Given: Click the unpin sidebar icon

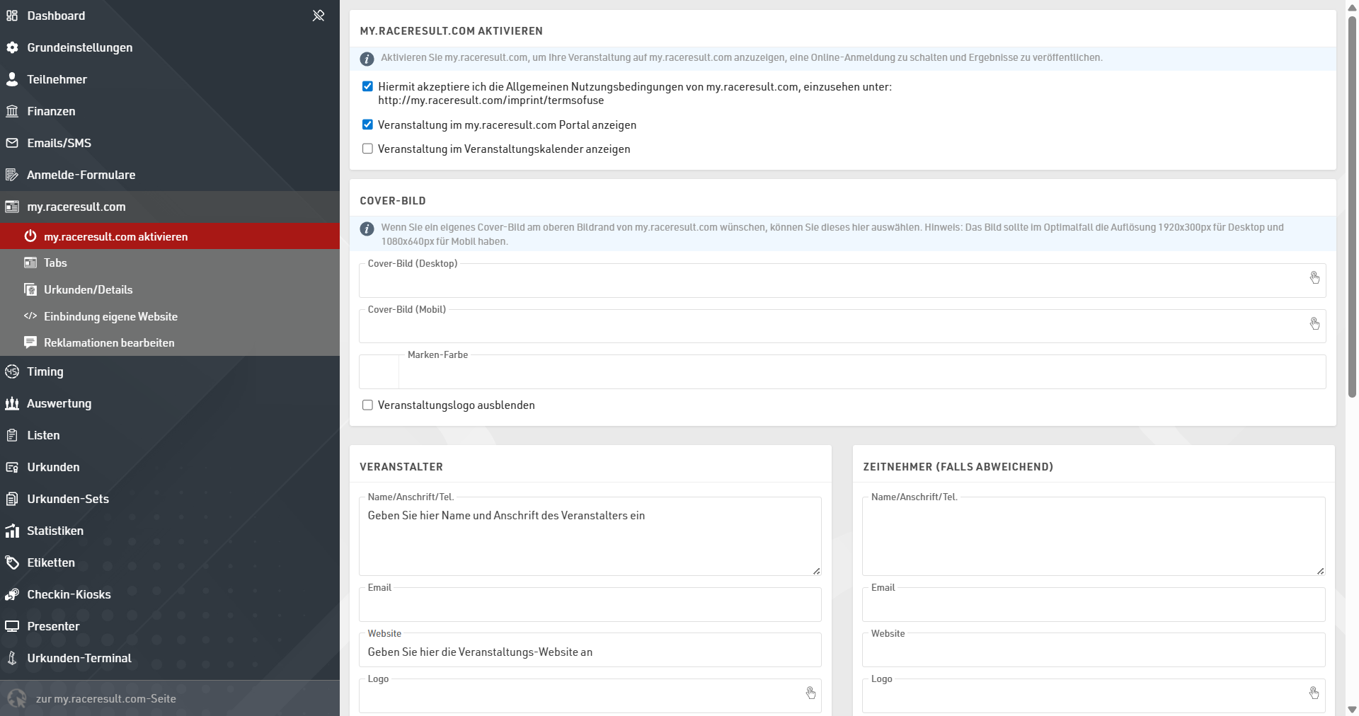Looking at the screenshot, I should tap(319, 16).
